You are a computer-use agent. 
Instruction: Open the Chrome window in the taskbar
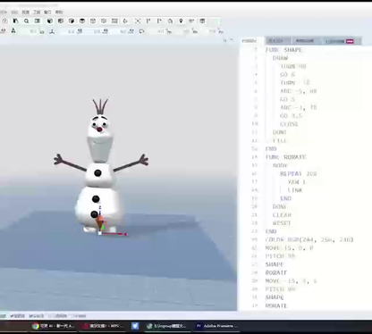coord(54,326)
